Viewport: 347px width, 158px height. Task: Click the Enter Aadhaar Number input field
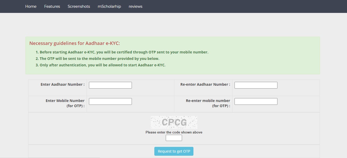point(110,85)
